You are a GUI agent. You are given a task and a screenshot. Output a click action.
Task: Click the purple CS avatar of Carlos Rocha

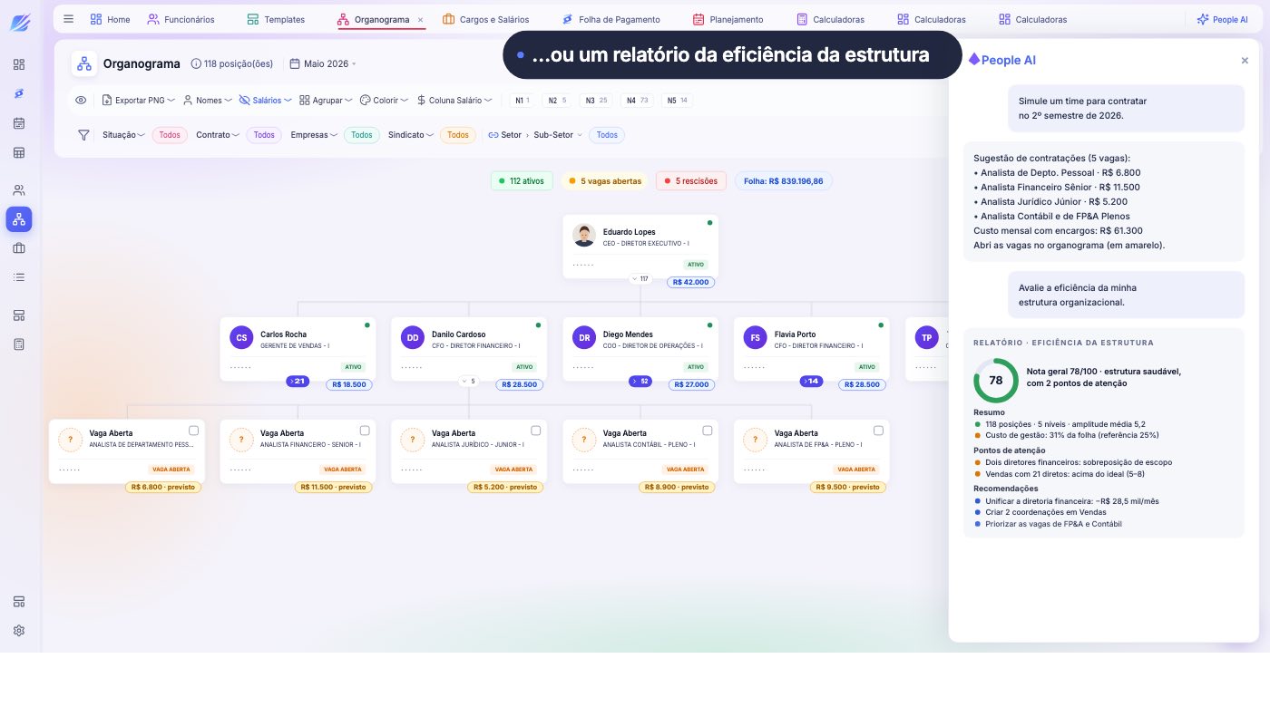click(x=241, y=338)
